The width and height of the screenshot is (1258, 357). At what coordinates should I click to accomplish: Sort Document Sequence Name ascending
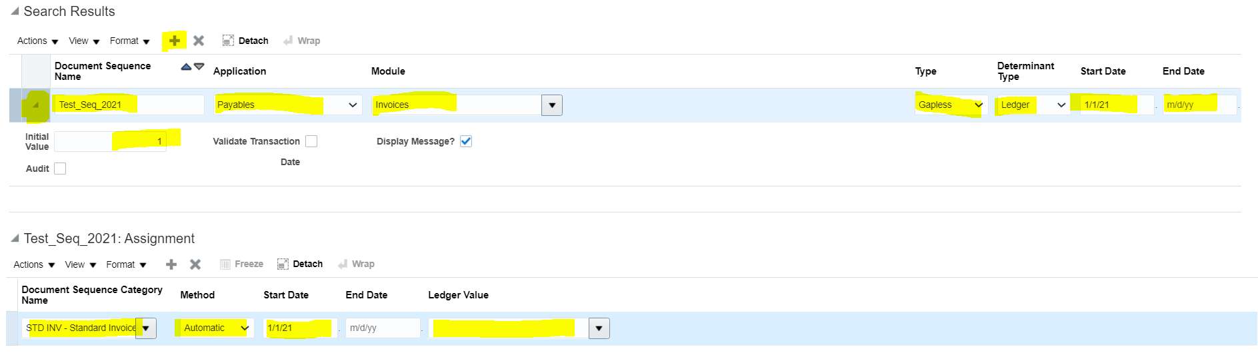tap(186, 67)
